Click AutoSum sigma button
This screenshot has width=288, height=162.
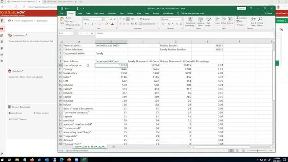pyautogui.click(x=242, y=18)
